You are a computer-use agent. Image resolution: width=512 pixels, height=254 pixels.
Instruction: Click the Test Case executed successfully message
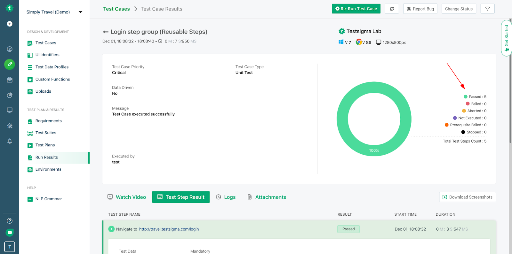coord(143,114)
